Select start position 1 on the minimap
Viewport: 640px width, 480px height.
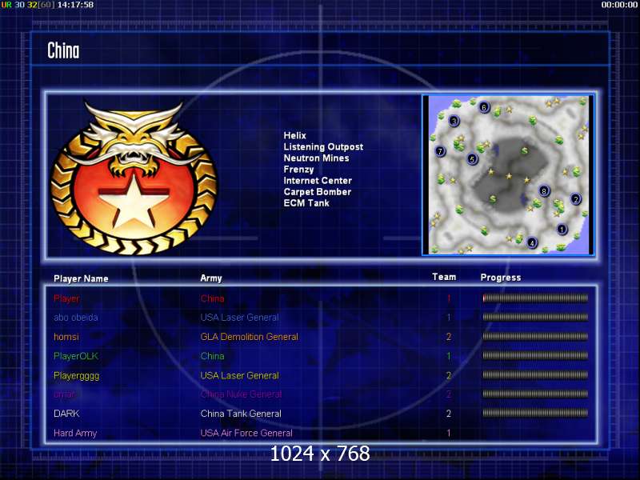562,229
